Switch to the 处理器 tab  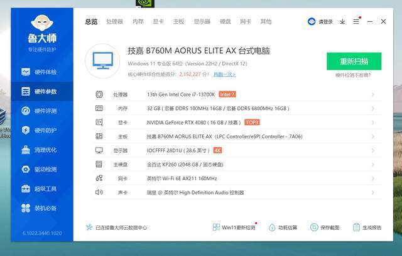(x=114, y=22)
